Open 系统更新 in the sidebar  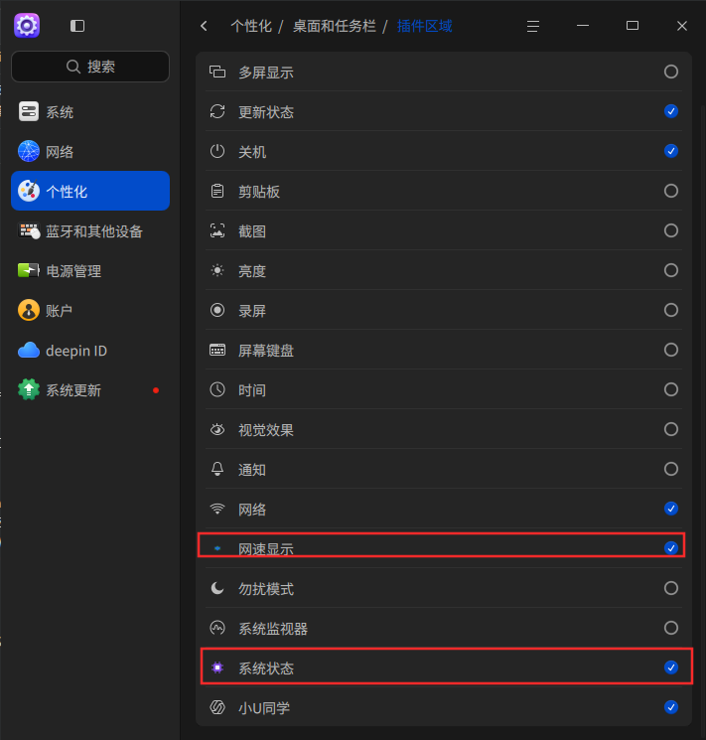point(90,390)
